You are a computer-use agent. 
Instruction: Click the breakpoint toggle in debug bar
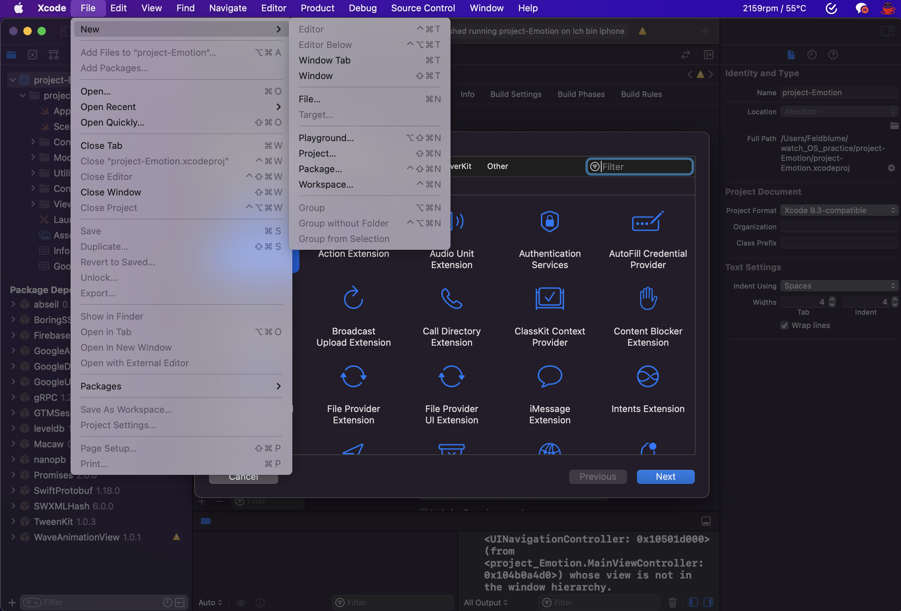tap(206, 521)
